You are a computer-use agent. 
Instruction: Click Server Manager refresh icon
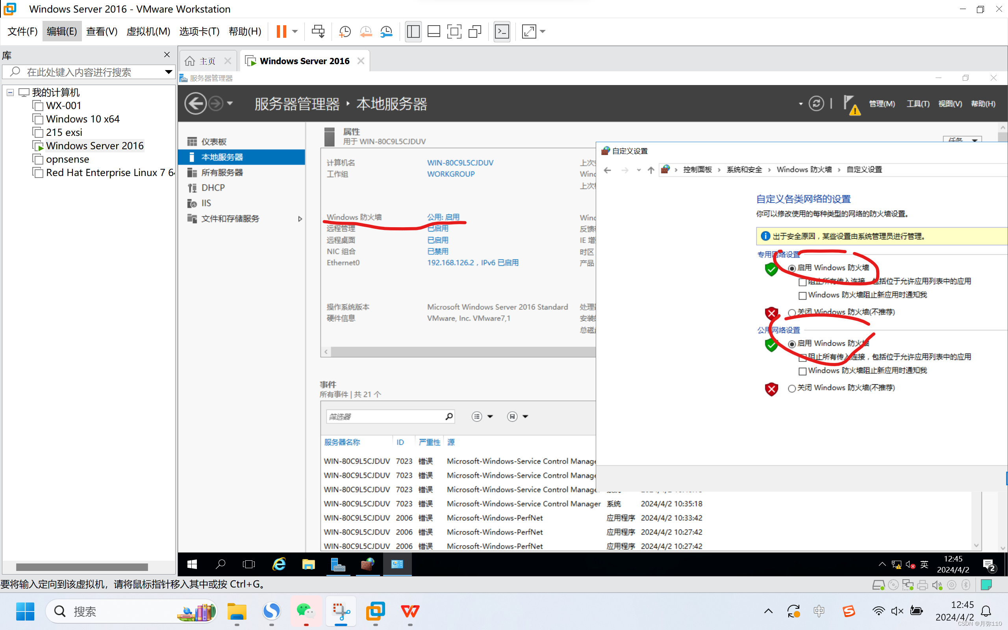815,103
